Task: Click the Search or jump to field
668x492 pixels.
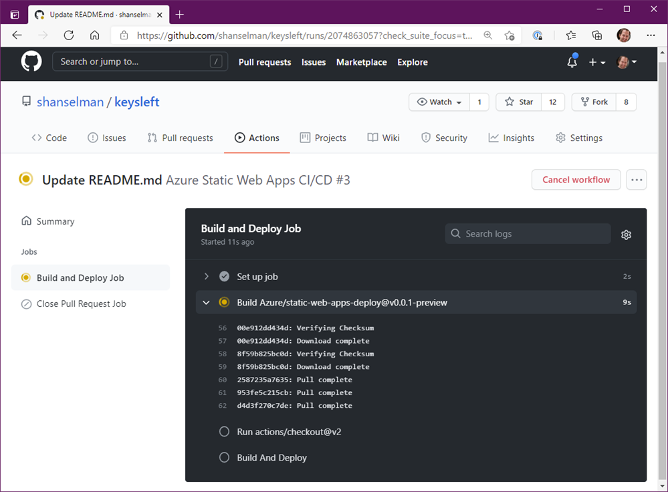Action: tap(140, 61)
